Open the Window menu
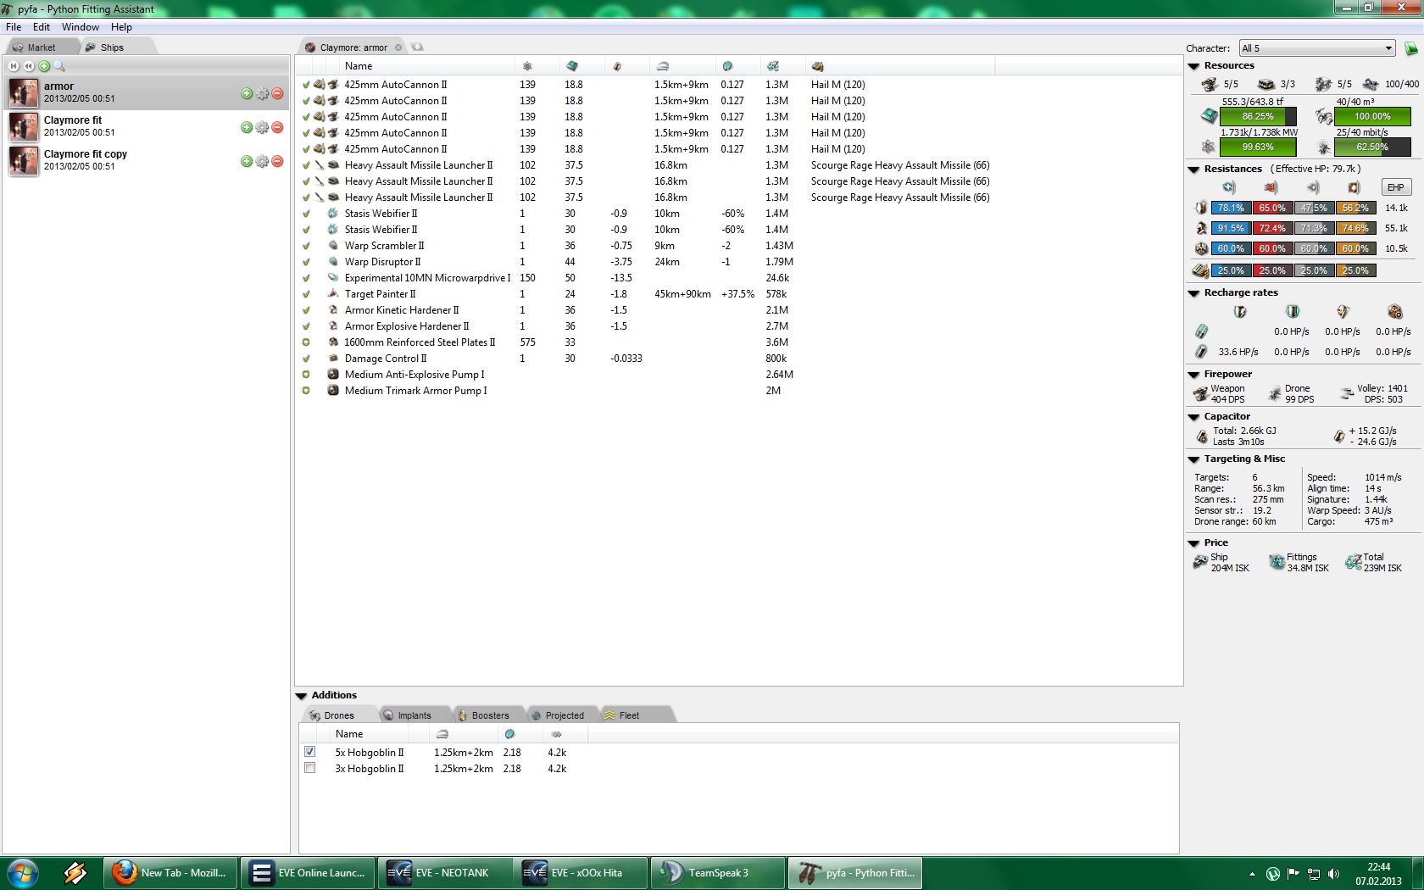Viewport: 1424px width, 890px height. click(81, 27)
